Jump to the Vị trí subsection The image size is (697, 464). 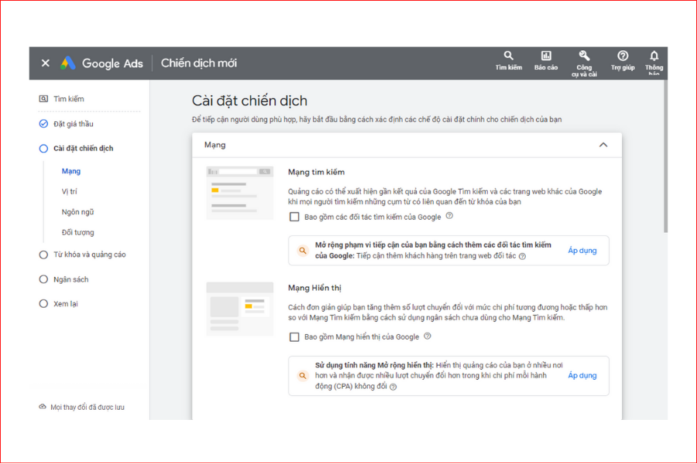click(x=69, y=191)
